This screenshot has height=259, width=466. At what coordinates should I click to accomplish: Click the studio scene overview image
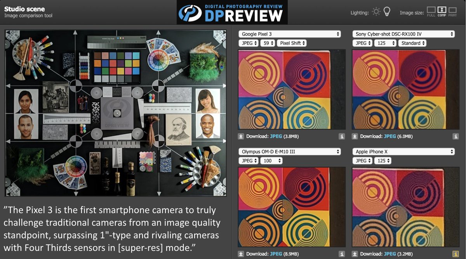click(x=115, y=113)
